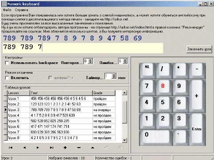Decrease the Ошибок spinner value
214x160 pixels.
click(125, 62)
